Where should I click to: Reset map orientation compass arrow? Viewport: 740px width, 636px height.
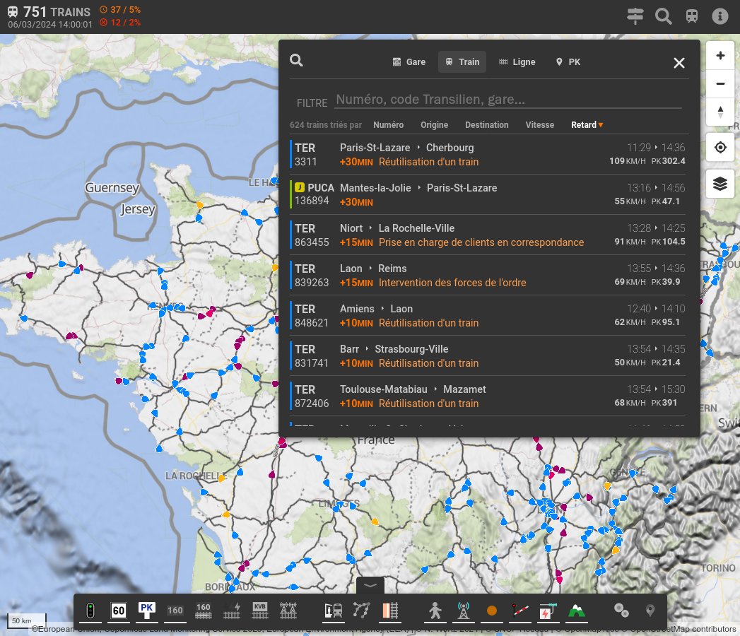coord(720,112)
